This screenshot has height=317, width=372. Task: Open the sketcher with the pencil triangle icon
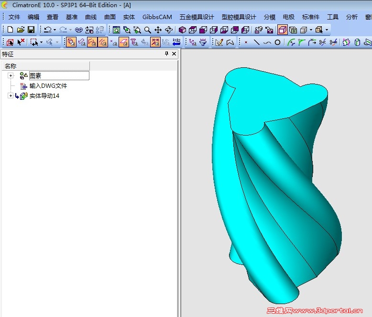(x=219, y=42)
